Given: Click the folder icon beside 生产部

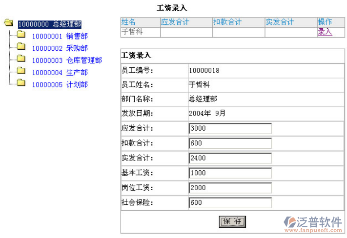Looking at the screenshot, I should 21,71.
